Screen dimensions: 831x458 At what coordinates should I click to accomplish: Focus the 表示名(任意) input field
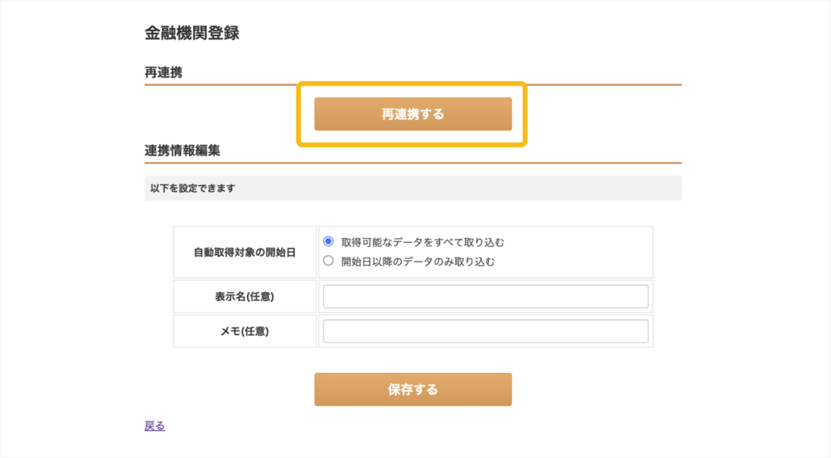click(485, 296)
